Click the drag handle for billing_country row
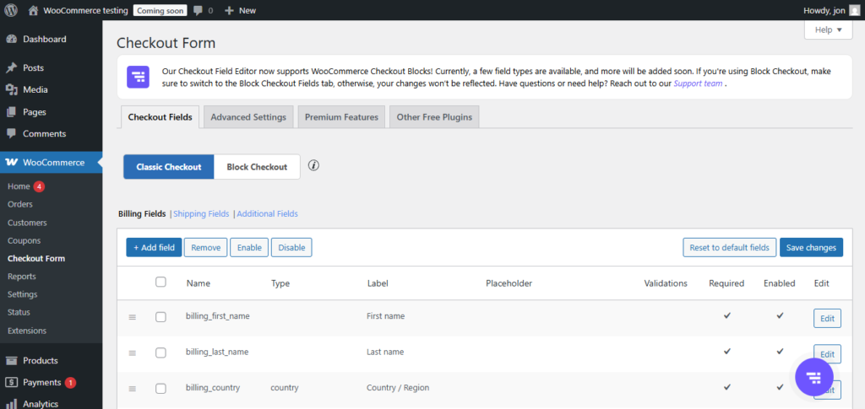Screen dimensions: 865x409 pyautogui.click(x=132, y=389)
